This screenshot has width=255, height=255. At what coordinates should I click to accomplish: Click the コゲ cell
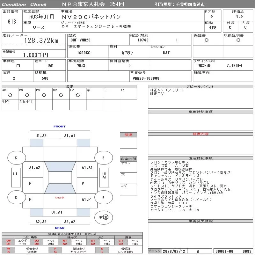point(128,189)
